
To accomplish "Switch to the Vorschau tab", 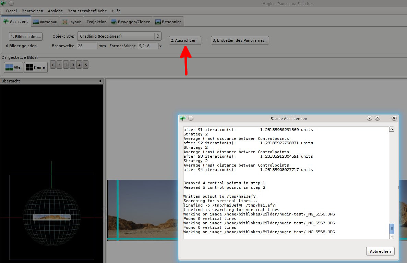I will (x=45, y=22).
